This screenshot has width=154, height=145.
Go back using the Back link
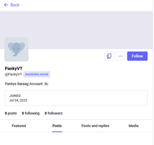tap(12, 5)
